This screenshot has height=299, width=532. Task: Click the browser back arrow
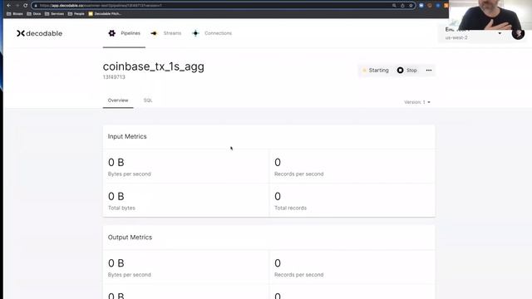click(x=9, y=6)
